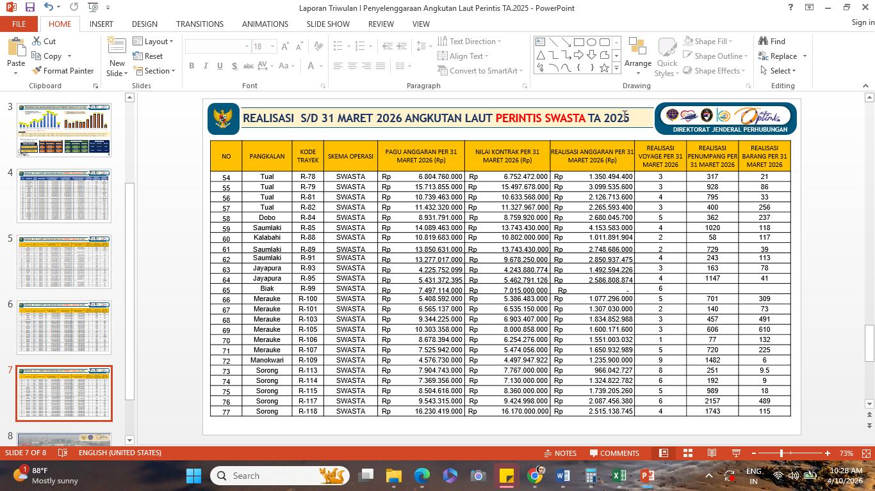875x491 pixels.
Task: Open the Arrange objects menu
Action: click(x=637, y=56)
